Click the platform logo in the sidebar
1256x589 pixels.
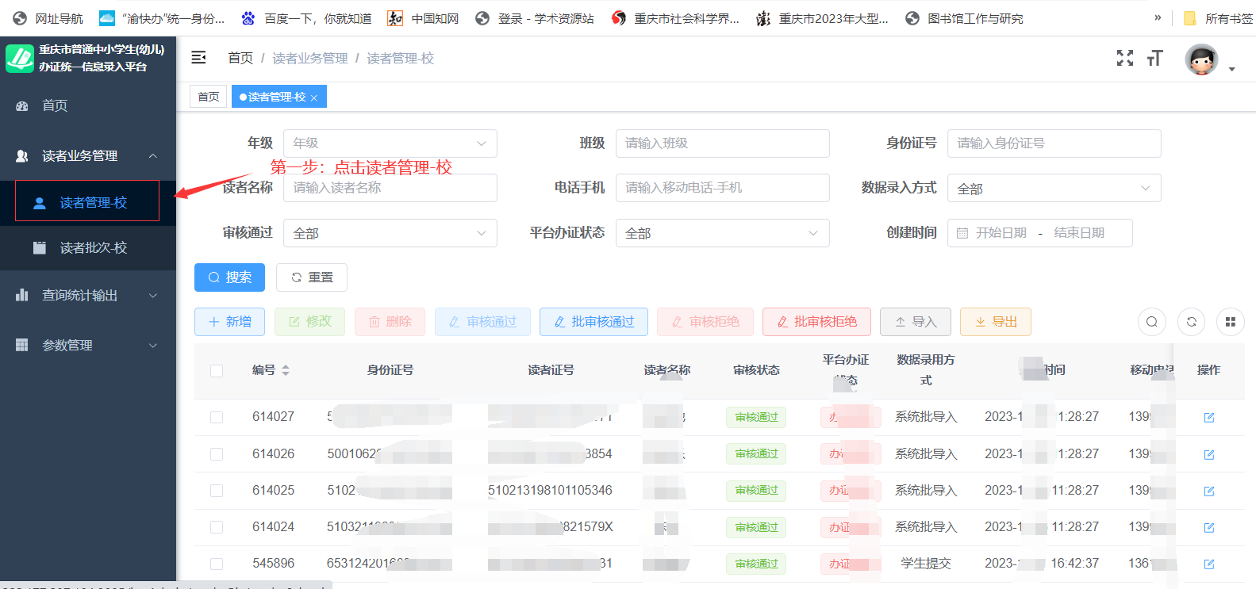pos(20,58)
